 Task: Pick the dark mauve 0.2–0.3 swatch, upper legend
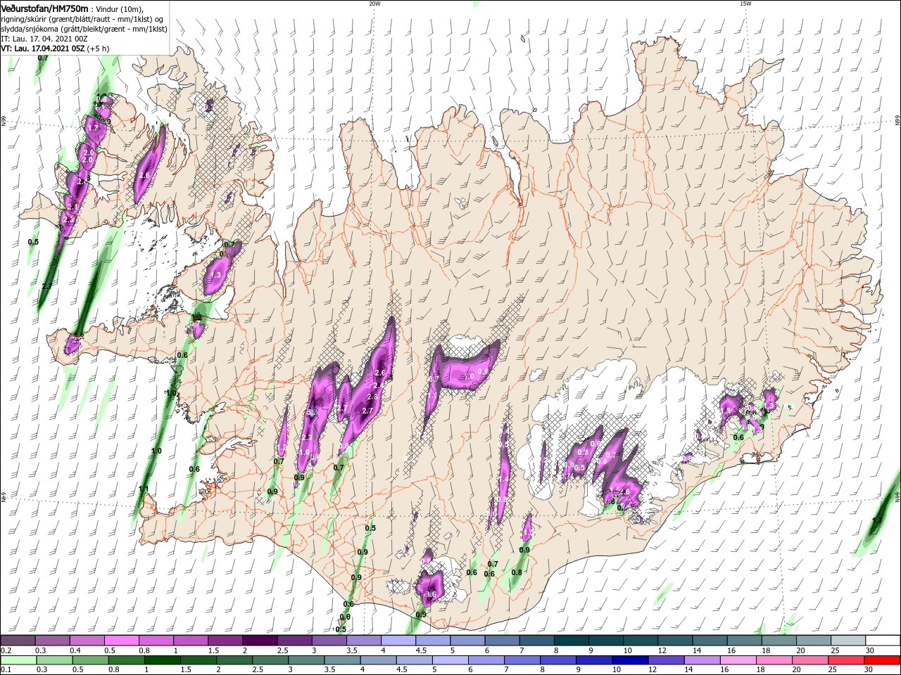pos(18,641)
